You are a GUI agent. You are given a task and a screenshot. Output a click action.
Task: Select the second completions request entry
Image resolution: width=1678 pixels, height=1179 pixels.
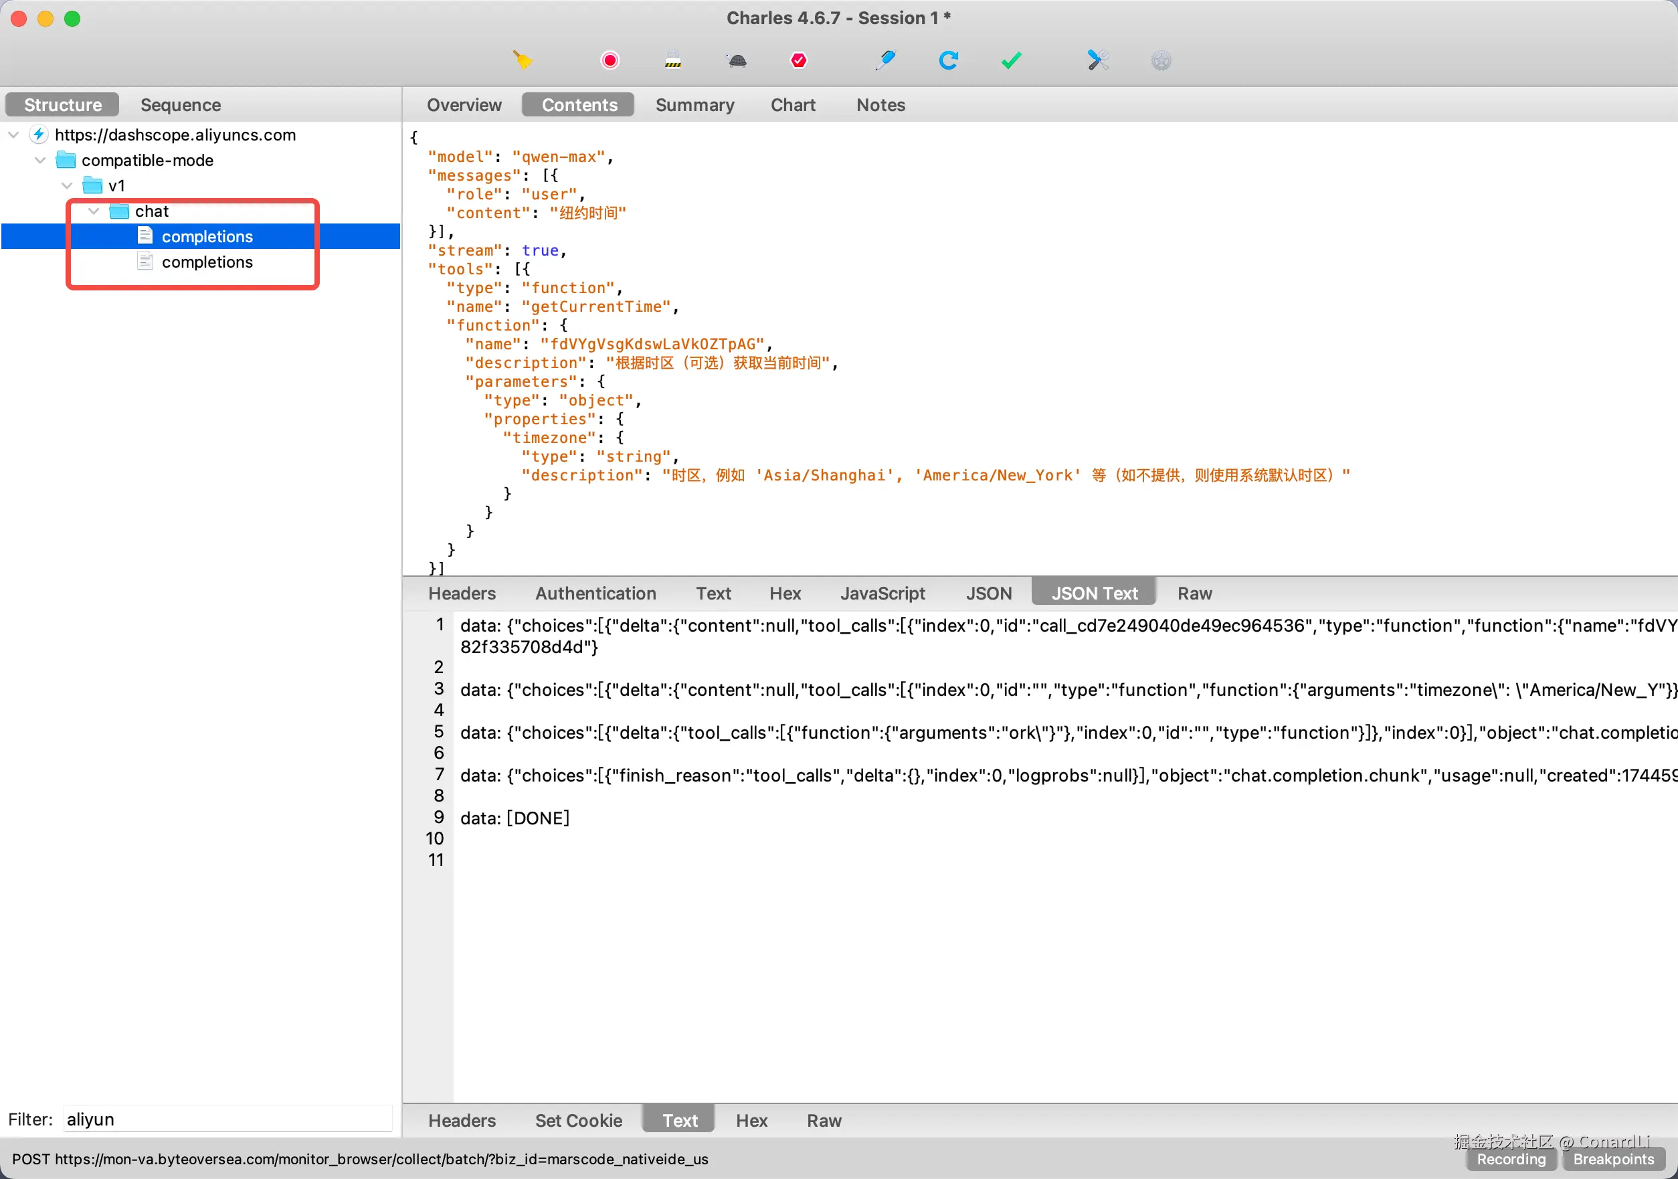click(207, 262)
